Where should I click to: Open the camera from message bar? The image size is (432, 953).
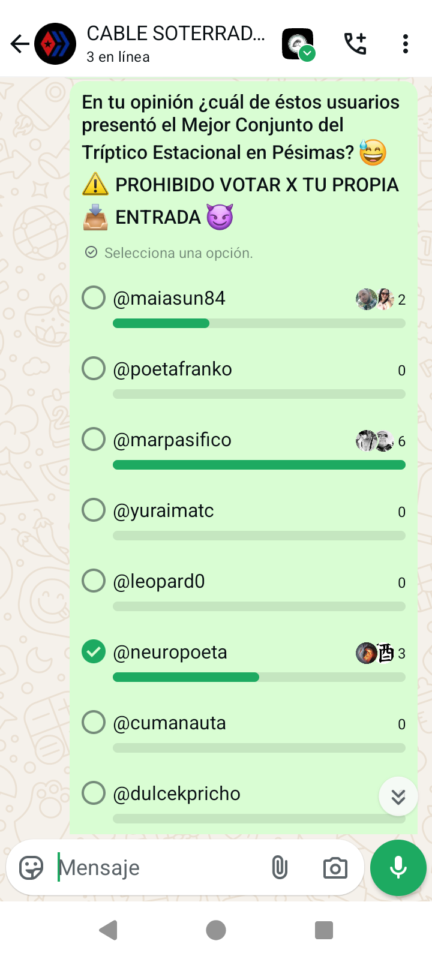[x=335, y=868]
